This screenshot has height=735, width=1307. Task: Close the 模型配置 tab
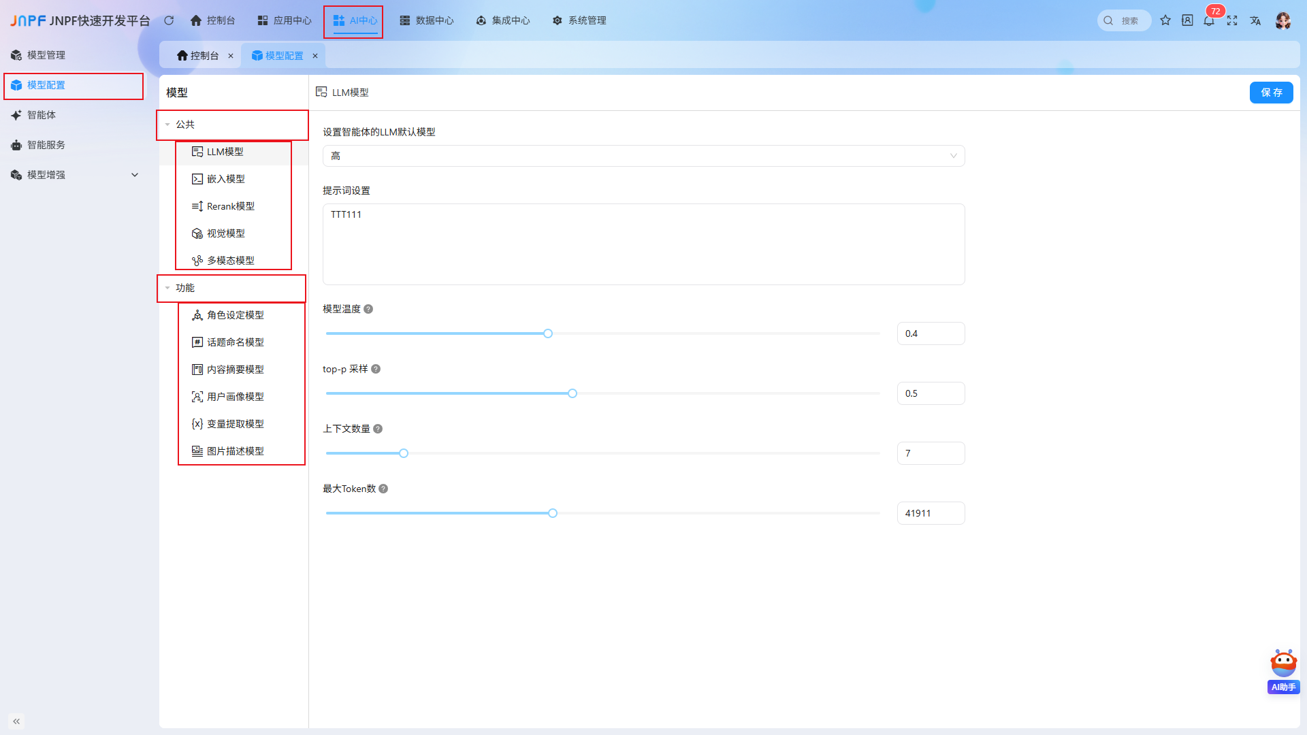[315, 56]
